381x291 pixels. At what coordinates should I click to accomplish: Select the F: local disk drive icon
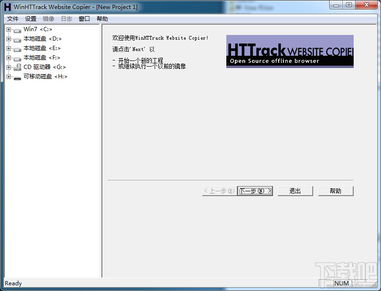[17, 59]
